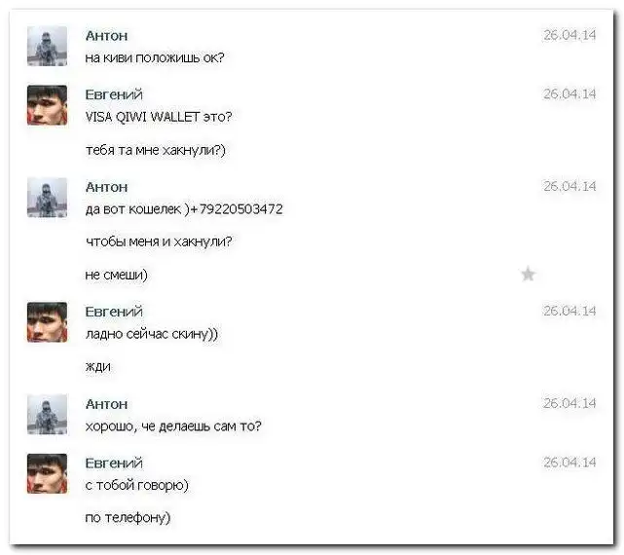Open the Евгений name link above 'ладно сейчас скину))'
The image size is (624, 555).
(114, 312)
